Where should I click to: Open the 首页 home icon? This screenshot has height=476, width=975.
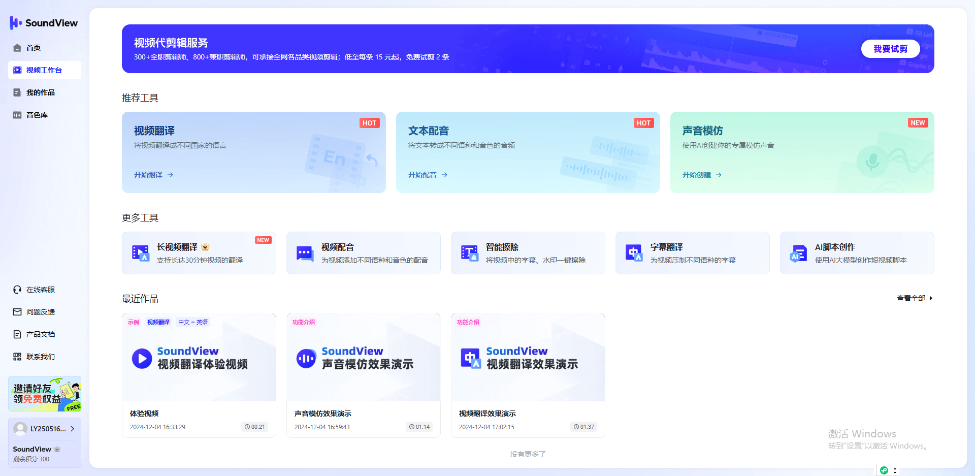click(x=17, y=48)
